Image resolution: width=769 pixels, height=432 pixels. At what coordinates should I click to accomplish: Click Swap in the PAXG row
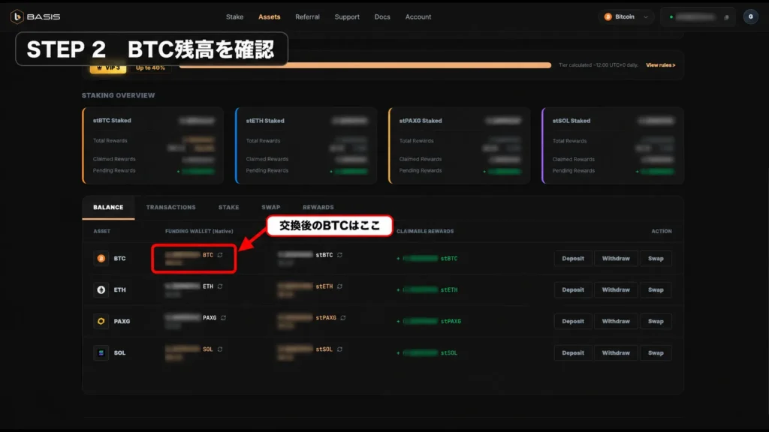click(656, 321)
